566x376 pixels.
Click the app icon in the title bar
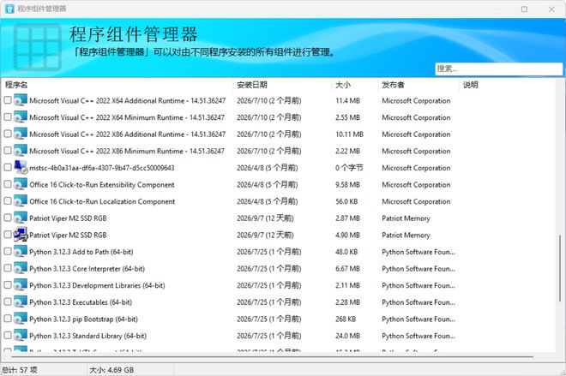(9, 9)
